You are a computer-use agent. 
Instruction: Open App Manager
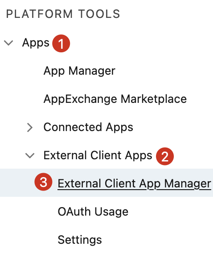click(79, 71)
